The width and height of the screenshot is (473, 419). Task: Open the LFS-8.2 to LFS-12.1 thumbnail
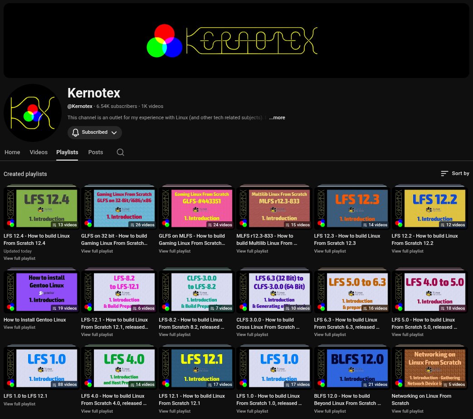(119, 292)
